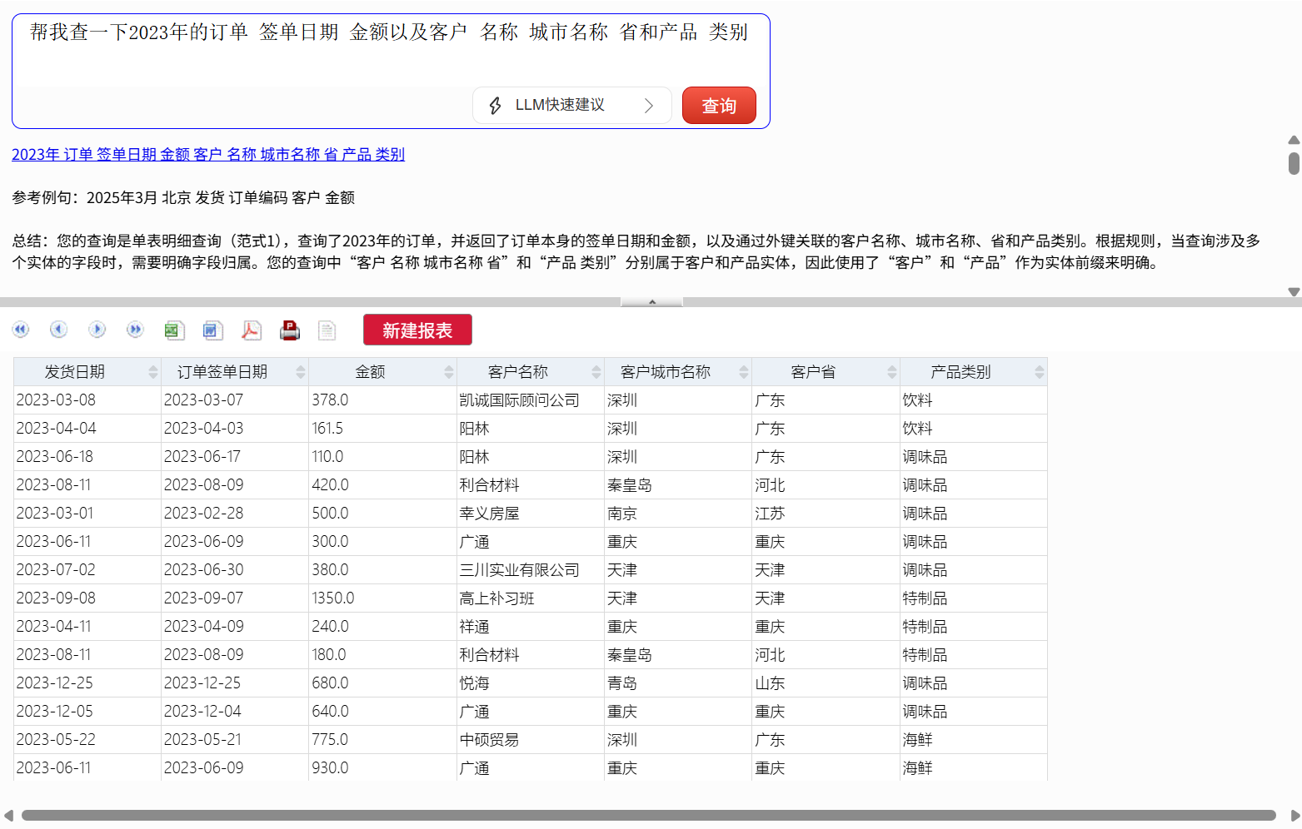Screen dimensions: 1302x829
Task: Click the print PDF icon
Action: [x=290, y=330]
